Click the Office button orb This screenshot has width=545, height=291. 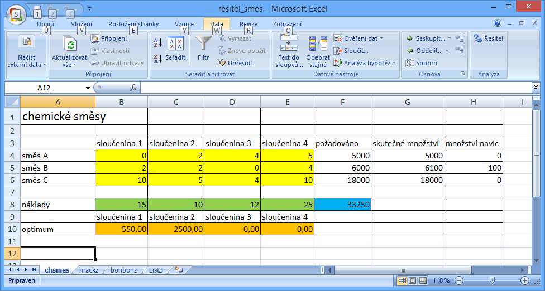tap(15, 15)
